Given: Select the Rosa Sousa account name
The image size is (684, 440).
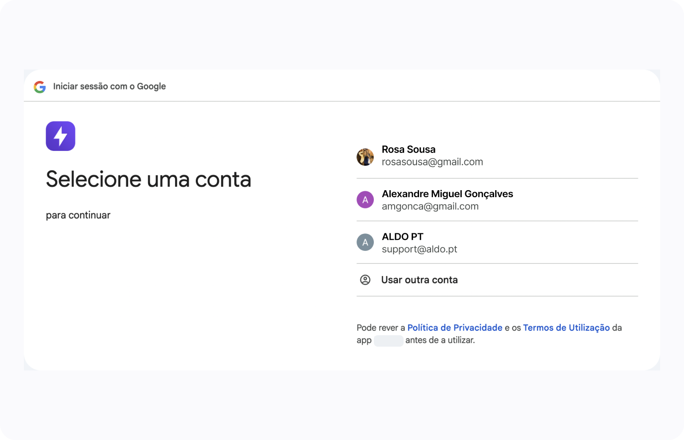Looking at the screenshot, I should (409, 149).
